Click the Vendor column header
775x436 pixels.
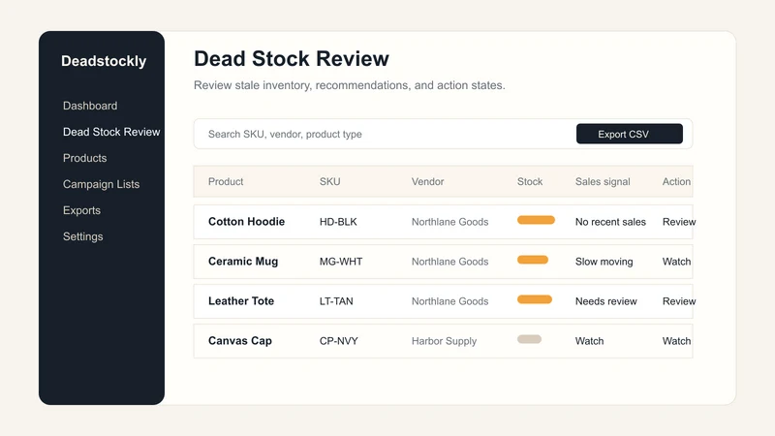427,181
